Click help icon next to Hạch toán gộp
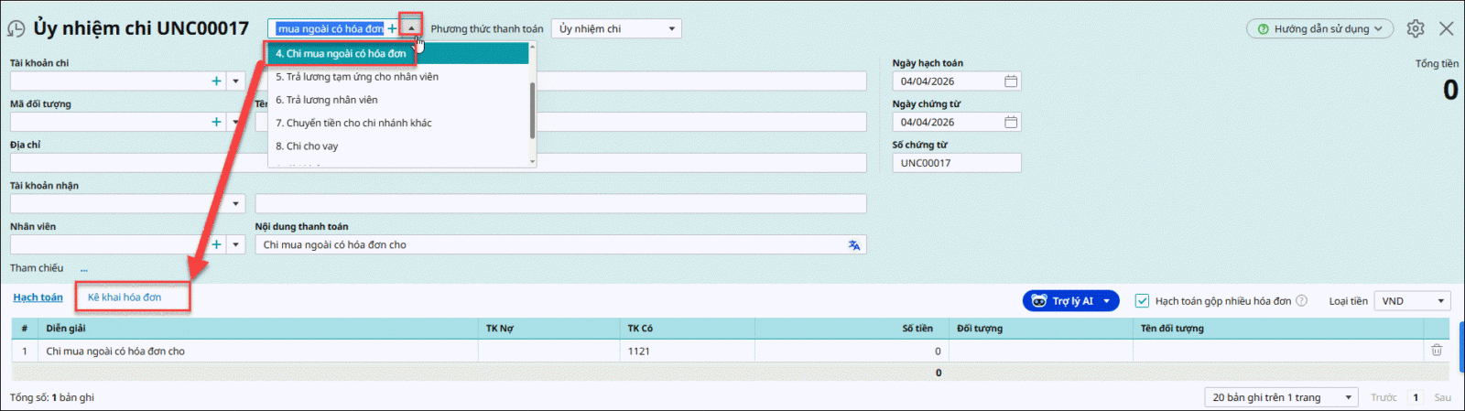The height and width of the screenshot is (411, 1465). (1302, 301)
